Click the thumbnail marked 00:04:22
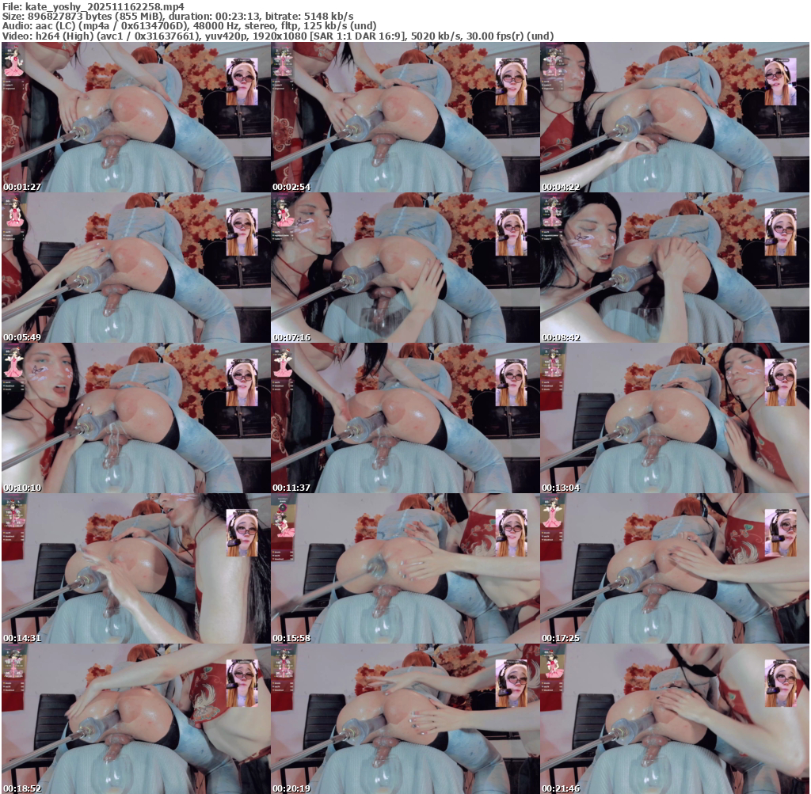Viewport: 811px width, 794px height. [674, 118]
